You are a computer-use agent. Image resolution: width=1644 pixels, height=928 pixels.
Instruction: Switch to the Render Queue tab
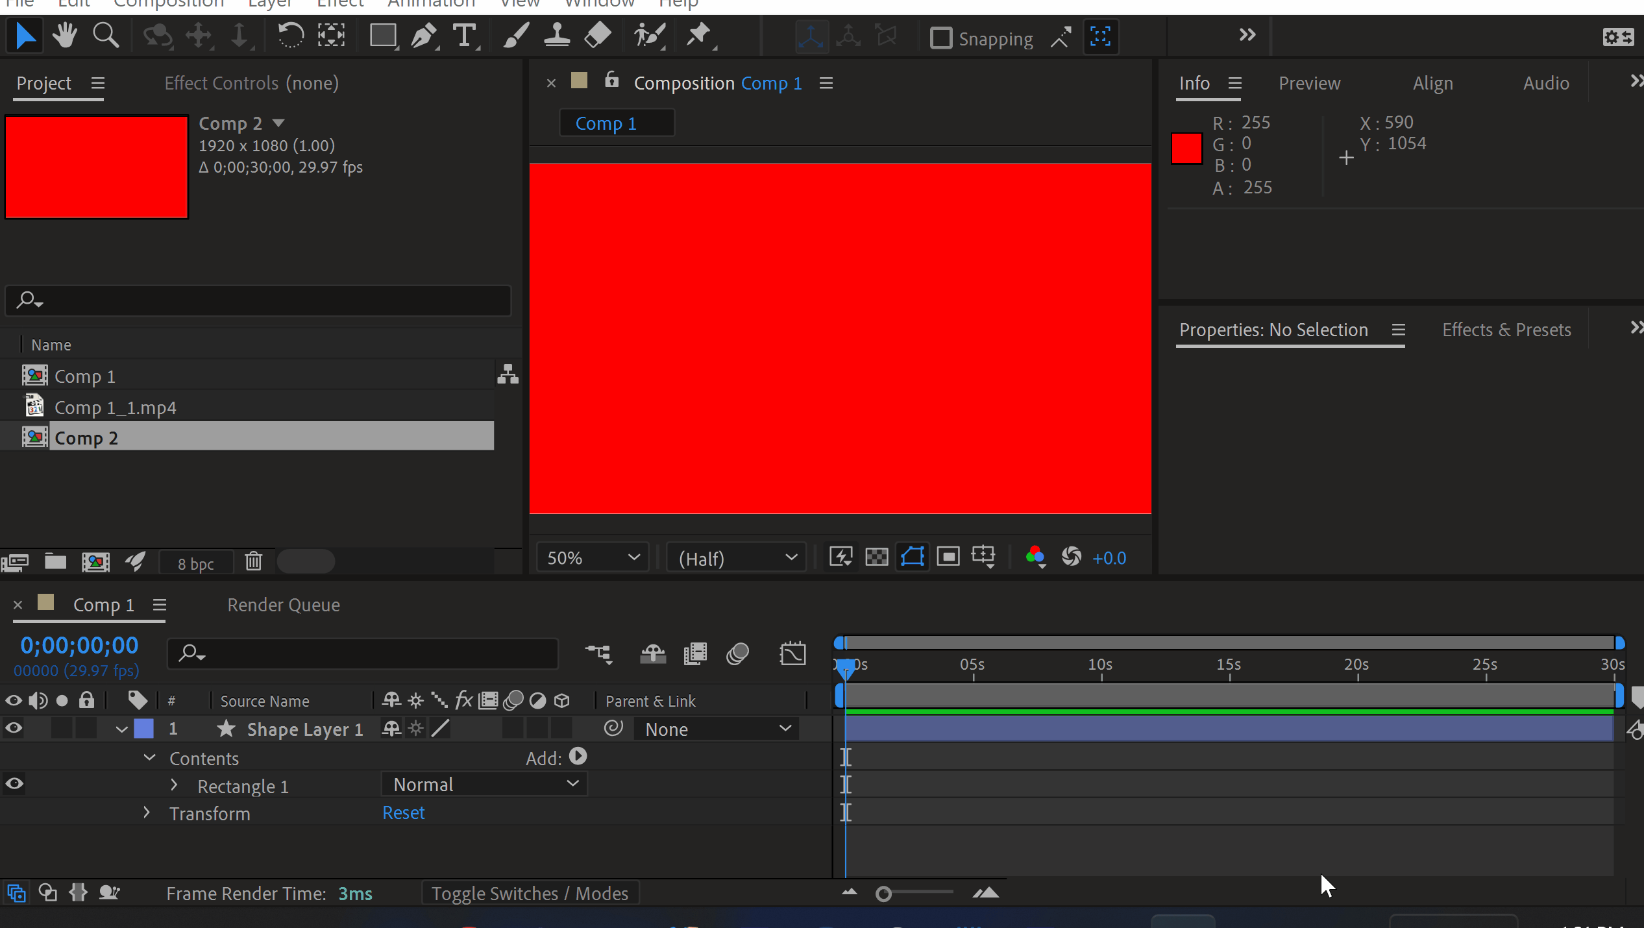coord(284,605)
